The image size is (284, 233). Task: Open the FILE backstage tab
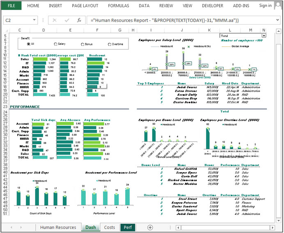[11, 6]
